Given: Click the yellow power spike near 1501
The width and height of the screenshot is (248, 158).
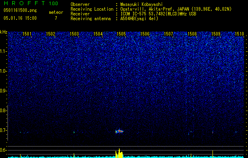Looking at the screenshot, I should [21, 156].
